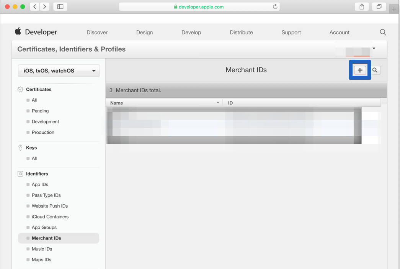The width and height of the screenshot is (400, 269).
Task: Open Music IDs list
Action: [x=42, y=249]
